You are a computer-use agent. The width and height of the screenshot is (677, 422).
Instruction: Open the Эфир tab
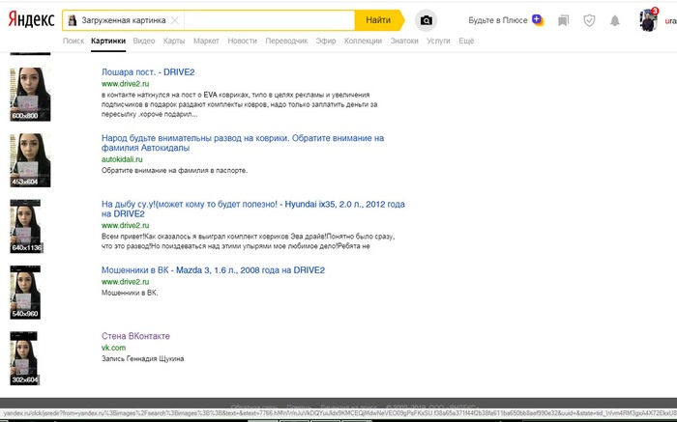(326, 41)
